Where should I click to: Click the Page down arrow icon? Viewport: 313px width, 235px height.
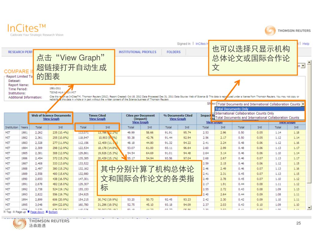28,212
